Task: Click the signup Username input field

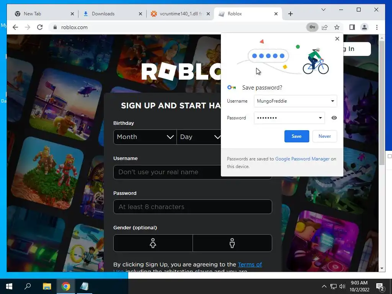Action: tap(167, 172)
